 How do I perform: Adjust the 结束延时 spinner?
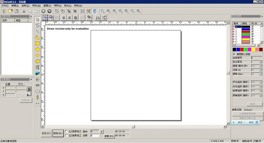coord(261,91)
